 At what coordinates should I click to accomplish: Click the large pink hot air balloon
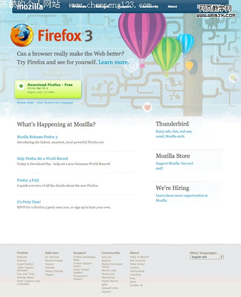[x=142, y=36]
